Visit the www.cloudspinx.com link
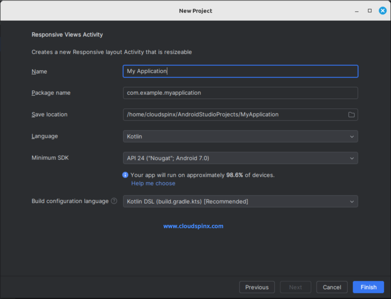Image resolution: width=391 pixels, height=299 pixels. [193, 226]
